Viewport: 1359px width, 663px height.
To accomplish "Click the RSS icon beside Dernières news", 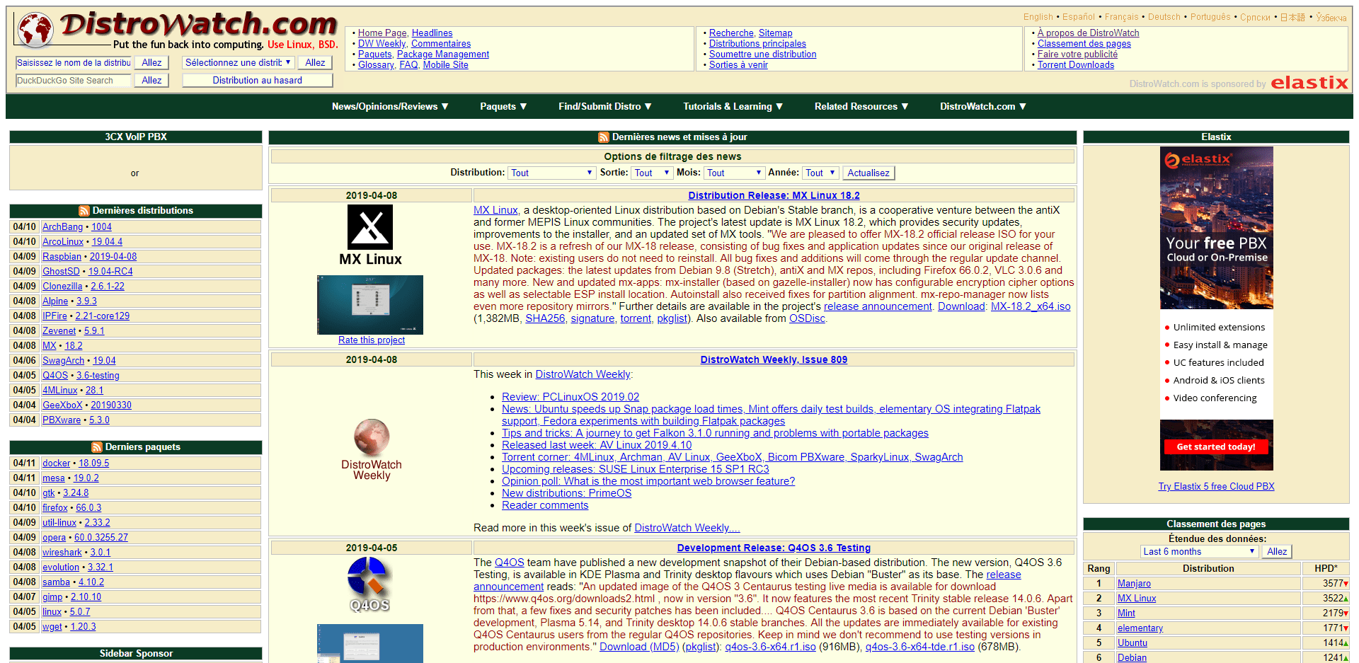I will point(604,137).
